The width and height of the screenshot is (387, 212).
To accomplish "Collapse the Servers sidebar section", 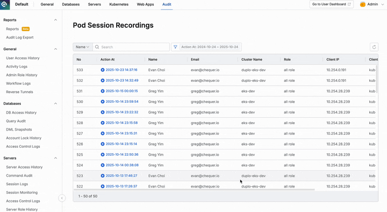I will pyautogui.click(x=55, y=158).
